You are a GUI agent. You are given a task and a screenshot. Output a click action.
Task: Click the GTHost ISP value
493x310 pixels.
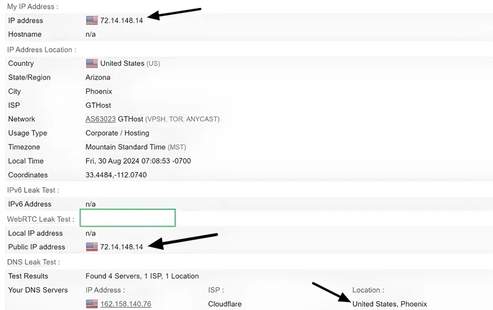(98, 105)
